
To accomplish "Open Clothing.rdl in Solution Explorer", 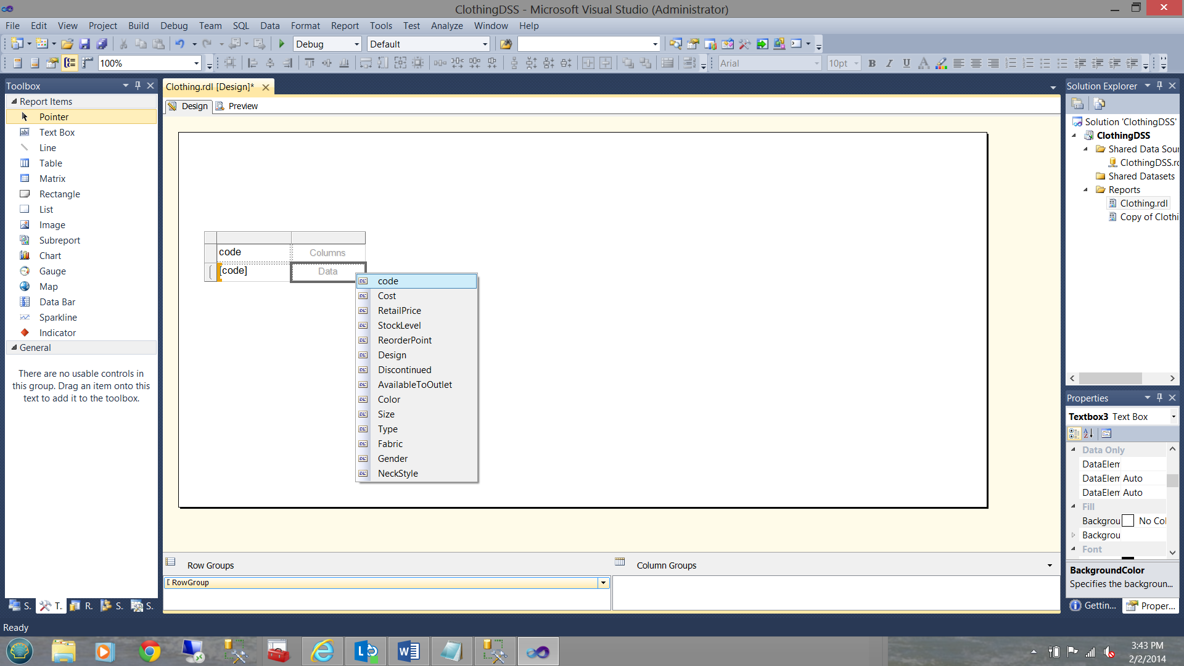I will 1143,203.
